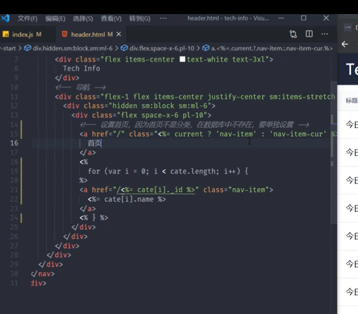The height and width of the screenshot is (314, 358).
Task: Minimize the VS Code window
Action: [x=281, y=18]
